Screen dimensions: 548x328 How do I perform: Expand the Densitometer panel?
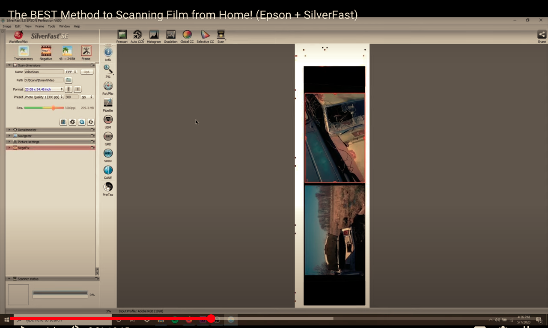click(9, 130)
